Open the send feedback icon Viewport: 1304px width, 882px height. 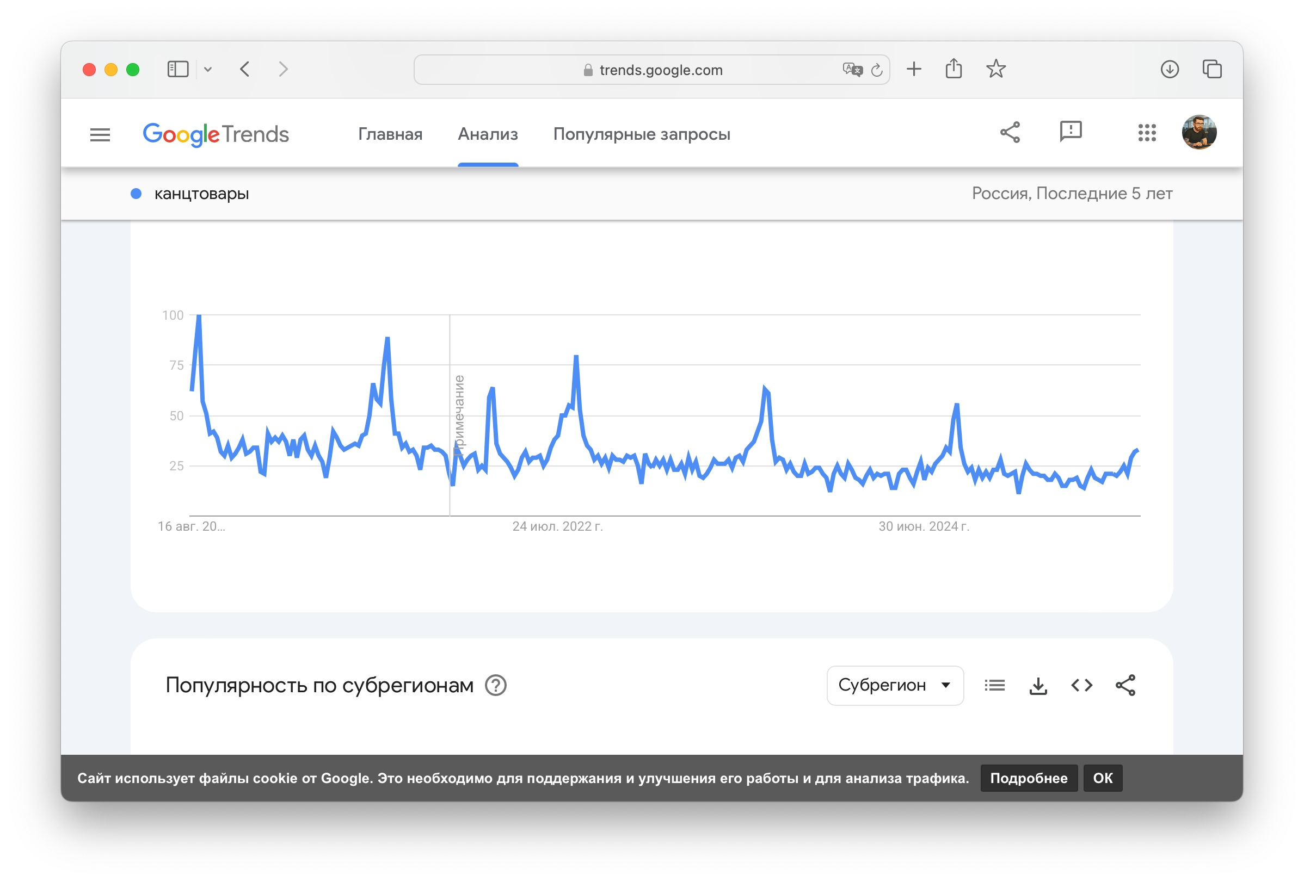pyautogui.click(x=1070, y=132)
